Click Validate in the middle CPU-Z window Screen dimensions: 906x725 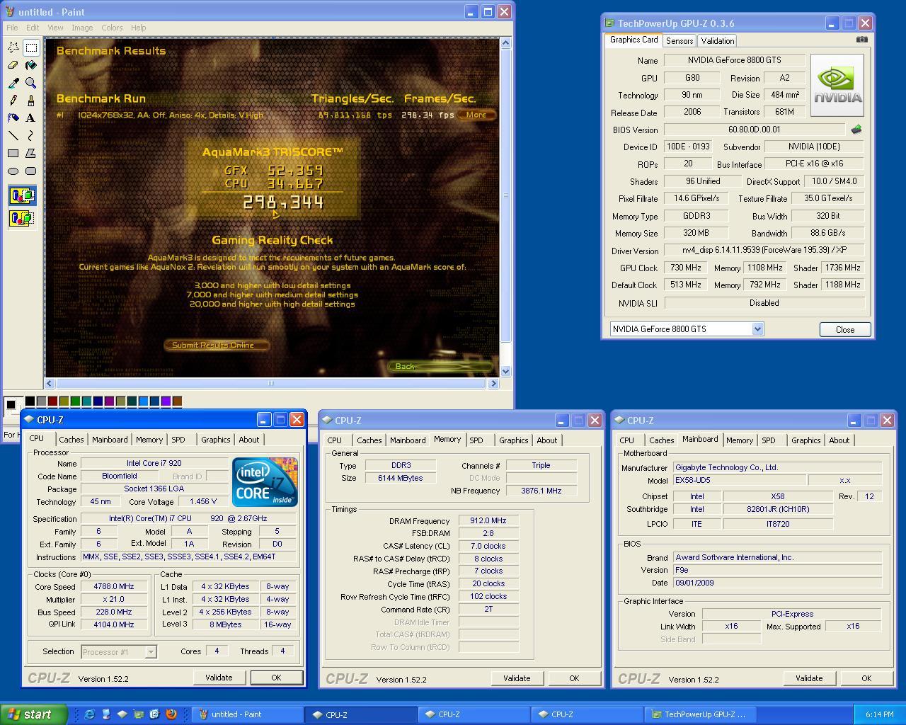(517, 678)
